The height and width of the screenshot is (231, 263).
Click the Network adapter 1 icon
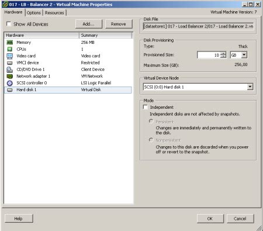point(9,76)
